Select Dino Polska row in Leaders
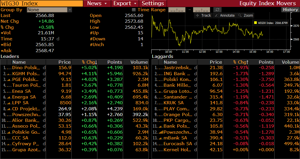Screen dimensions: 300x159 [x=26, y=68]
